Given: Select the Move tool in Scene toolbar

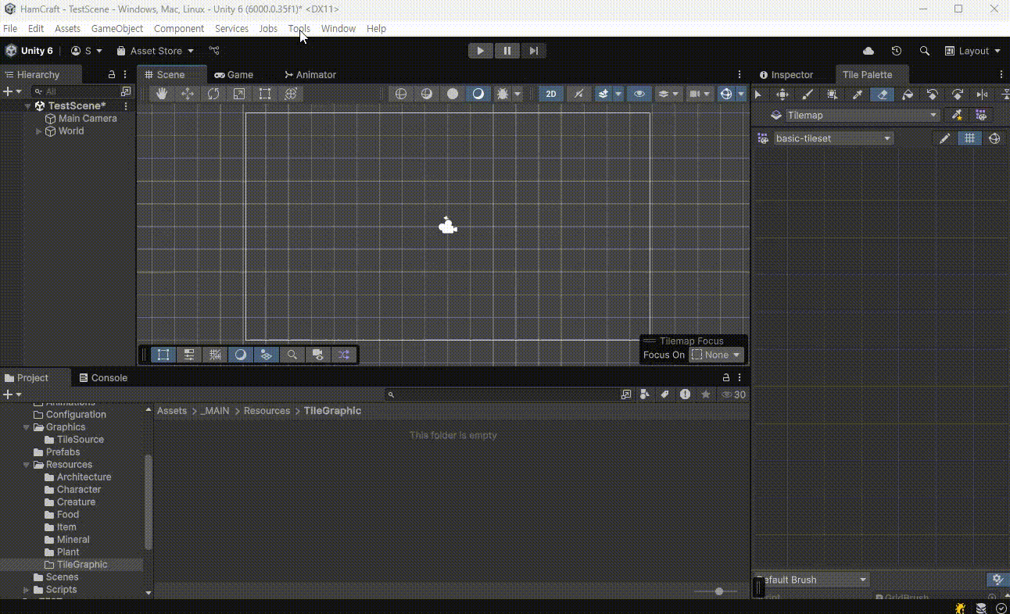Looking at the screenshot, I should [x=188, y=94].
